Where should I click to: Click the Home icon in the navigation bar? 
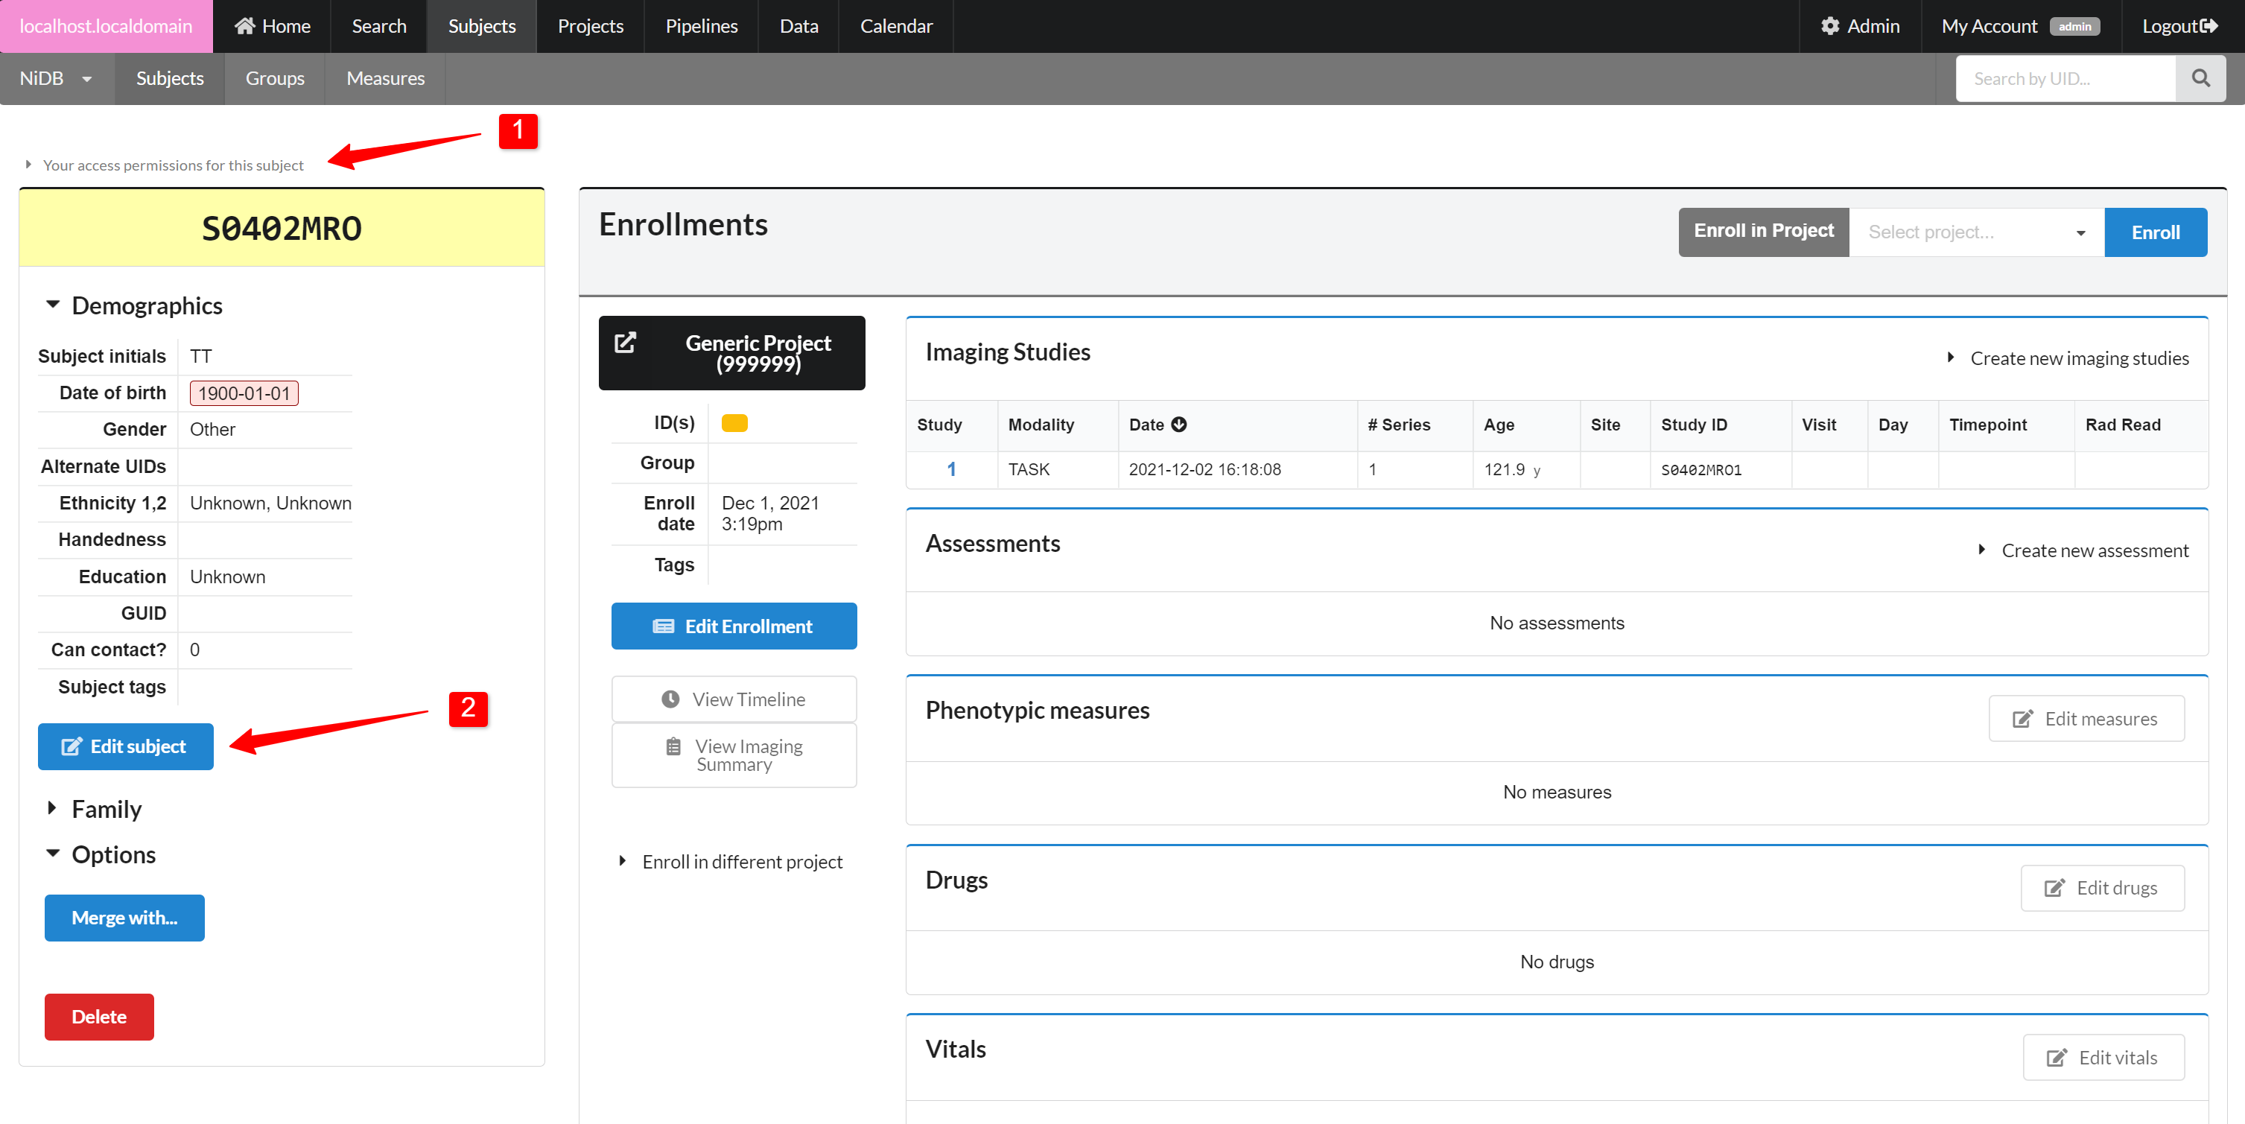click(x=245, y=25)
